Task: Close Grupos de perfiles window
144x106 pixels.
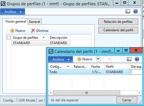Action: tap(134, 3)
